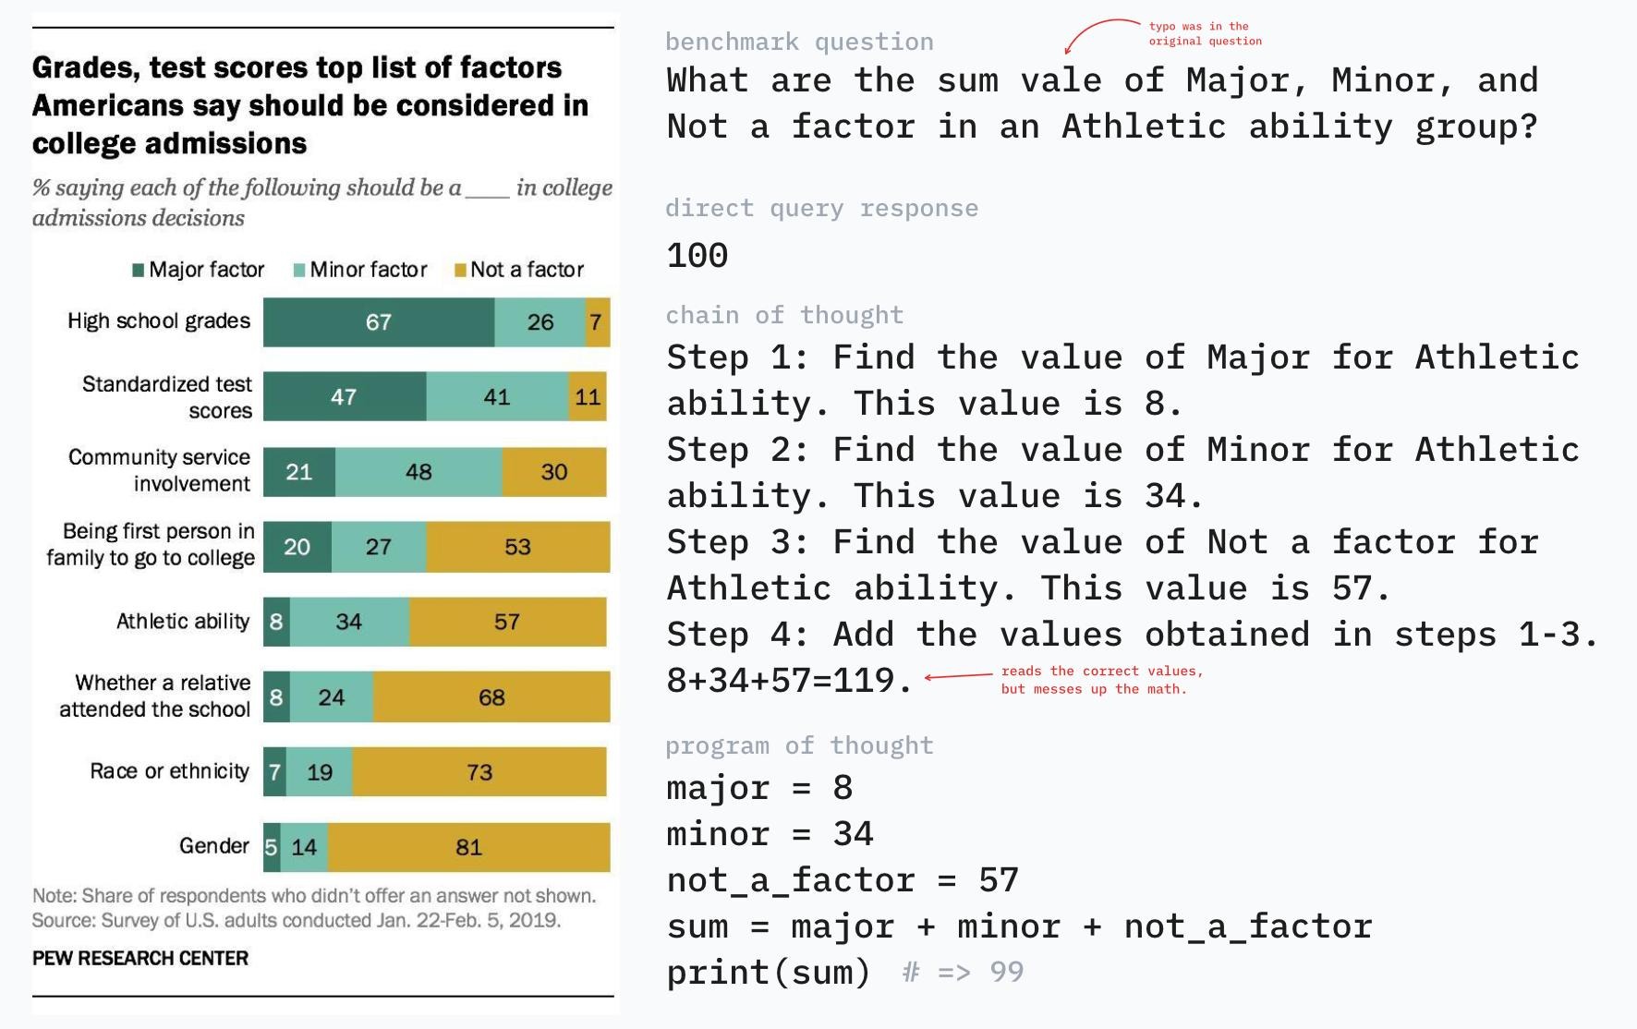
Task: Click the 'benchmark question' heading
Action: tap(799, 42)
